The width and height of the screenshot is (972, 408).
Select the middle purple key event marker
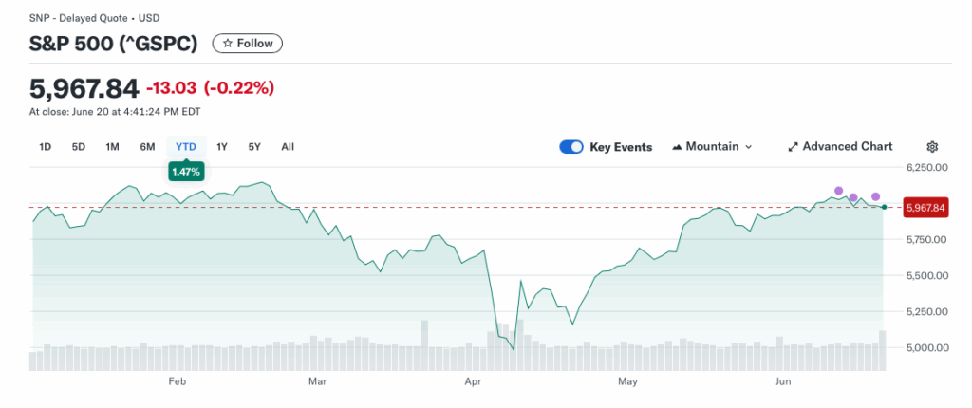coord(853,197)
